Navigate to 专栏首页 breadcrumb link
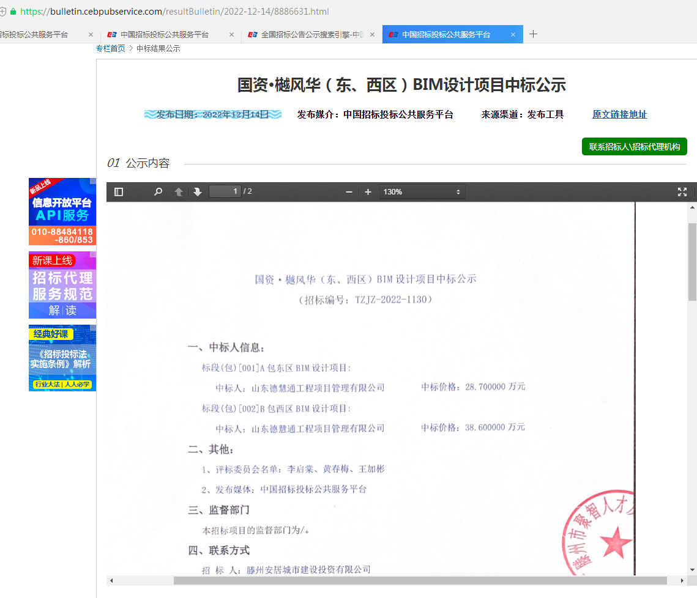Image resolution: width=697 pixels, height=598 pixels. pos(110,48)
